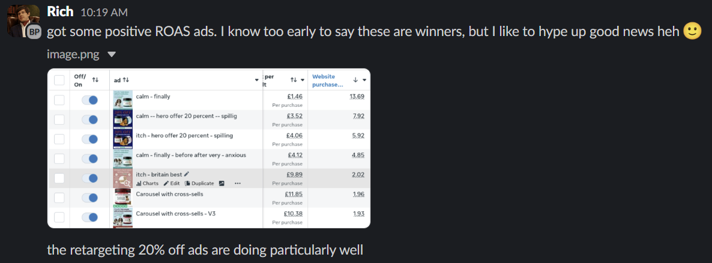
Task: Click the cost per result column header
Action: coord(270,80)
